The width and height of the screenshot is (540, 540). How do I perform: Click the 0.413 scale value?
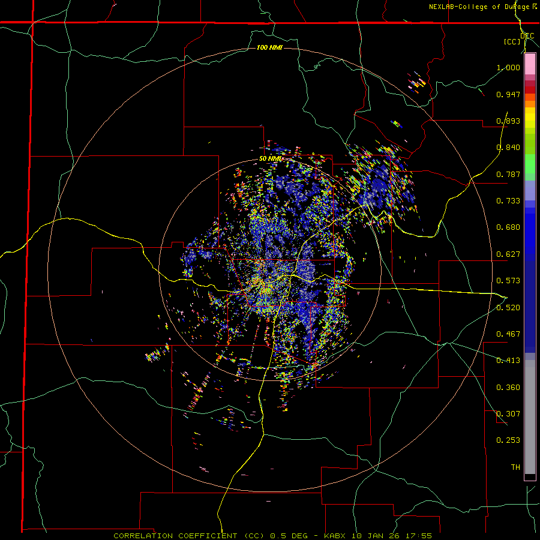click(x=508, y=361)
